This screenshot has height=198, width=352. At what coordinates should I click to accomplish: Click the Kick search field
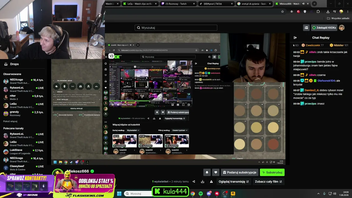click(176, 28)
